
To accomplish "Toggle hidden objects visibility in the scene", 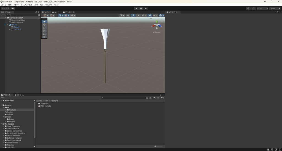I will click(x=150, y=15).
